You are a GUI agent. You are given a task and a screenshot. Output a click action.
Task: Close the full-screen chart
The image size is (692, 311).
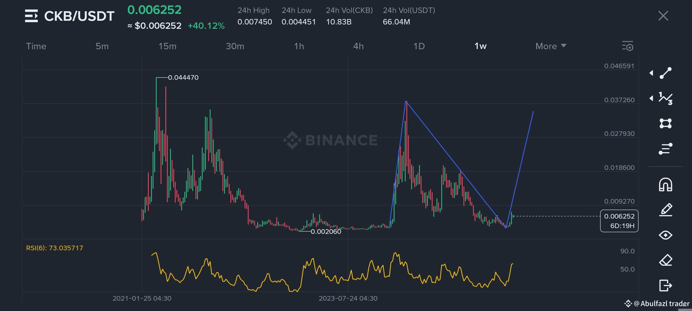663,16
